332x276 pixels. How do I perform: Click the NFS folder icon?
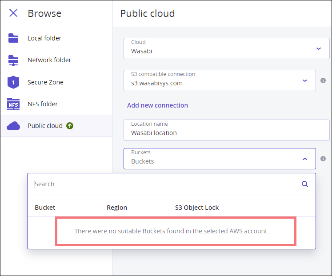(x=13, y=104)
